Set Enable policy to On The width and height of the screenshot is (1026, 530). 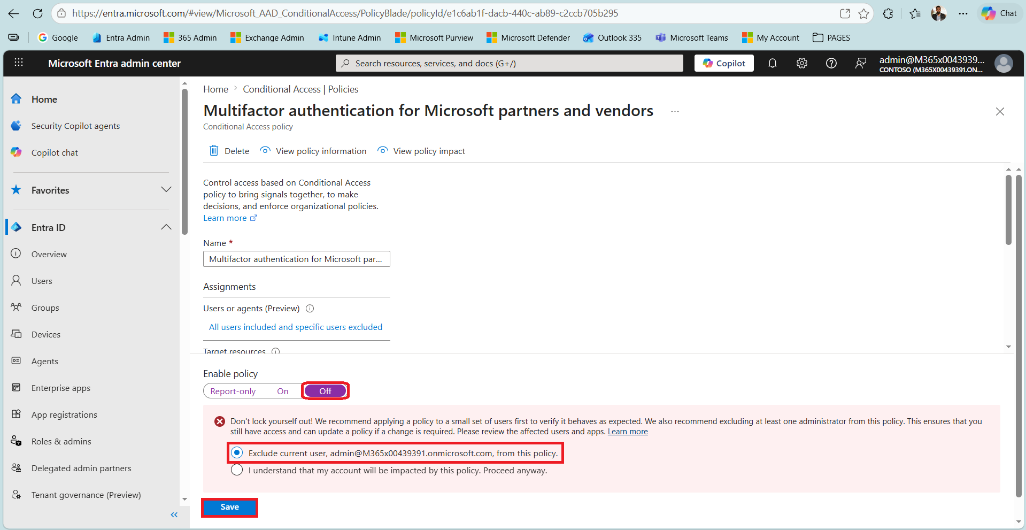(x=283, y=391)
